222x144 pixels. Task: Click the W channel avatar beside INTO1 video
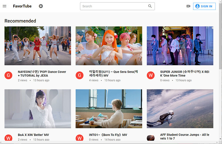click(79, 138)
